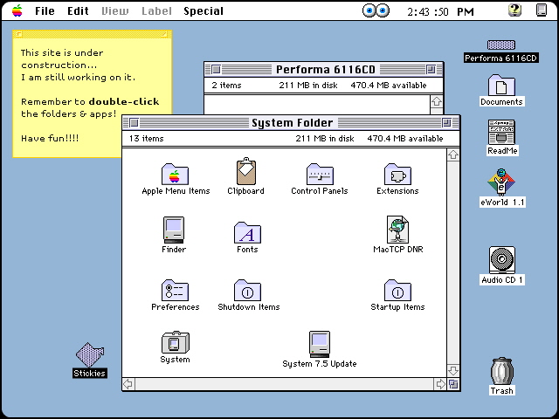
Task: Click the menu bar clock
Action: [x=440, y=11]
